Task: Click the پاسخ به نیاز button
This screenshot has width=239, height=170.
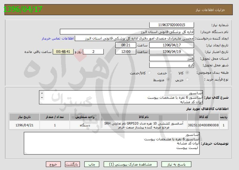Action: (x=176, y=164)
